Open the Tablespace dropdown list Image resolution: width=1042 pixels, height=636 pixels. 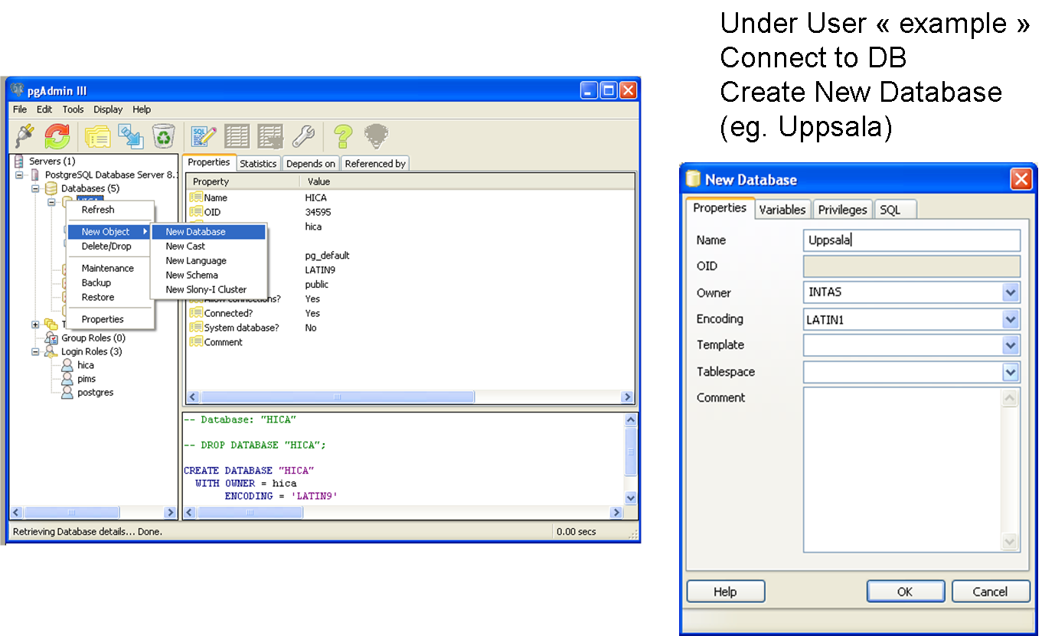point(1011,372)
